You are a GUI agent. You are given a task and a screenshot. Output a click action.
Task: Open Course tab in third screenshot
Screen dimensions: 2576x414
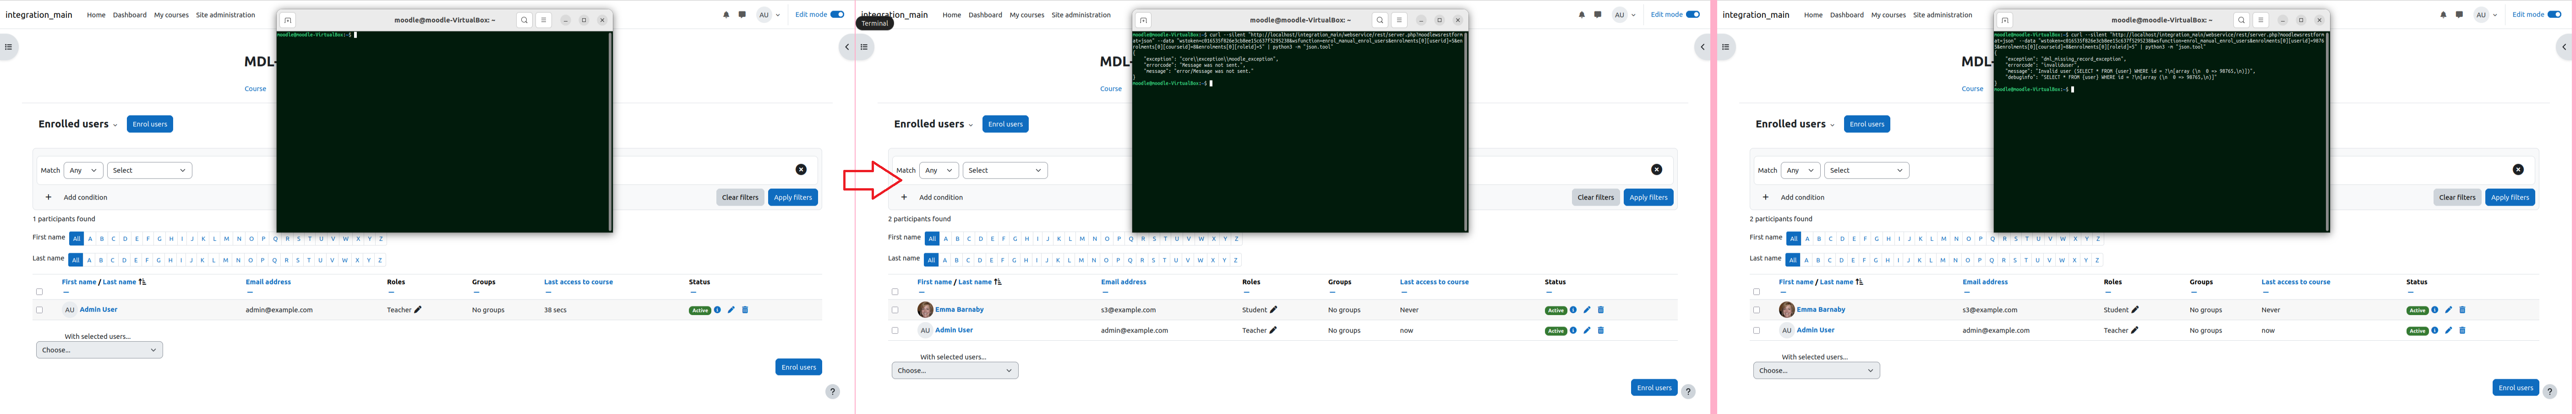1972,89
